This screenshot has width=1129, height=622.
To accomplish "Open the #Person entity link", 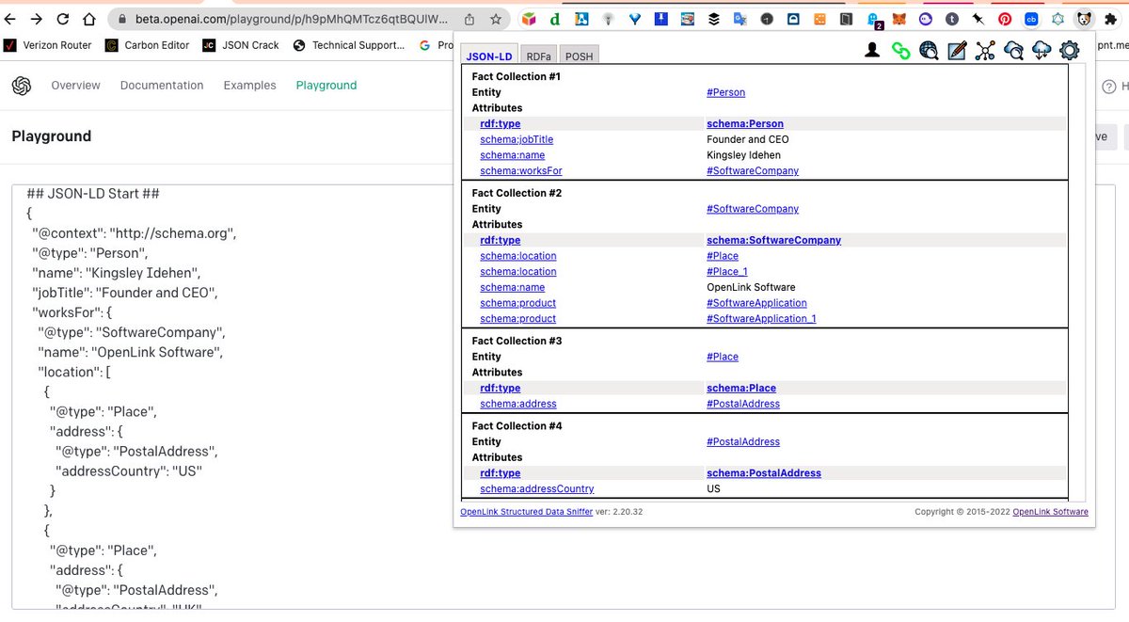I will tap(725, 92).
